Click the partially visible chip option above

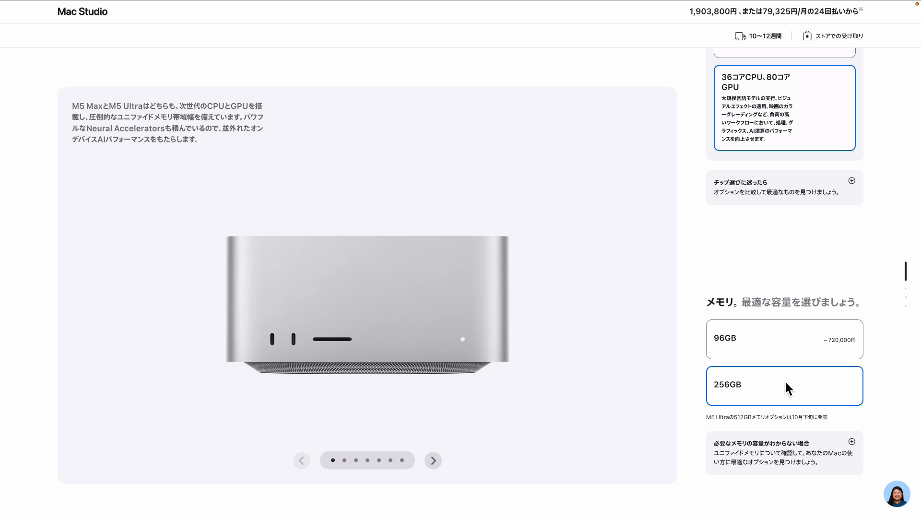point(784,53)
